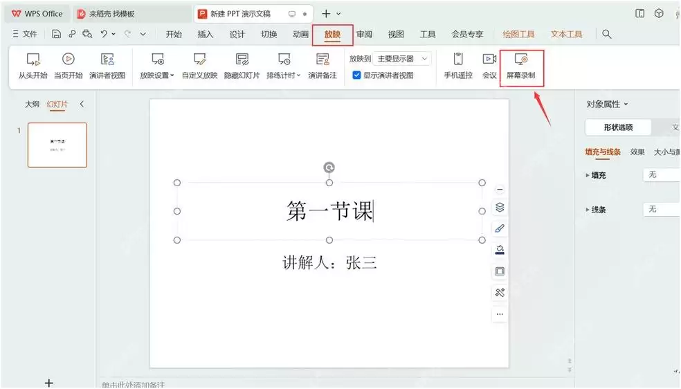Switch to the View tab (视图)
681x389 pixels.
(x=396, y=35)
